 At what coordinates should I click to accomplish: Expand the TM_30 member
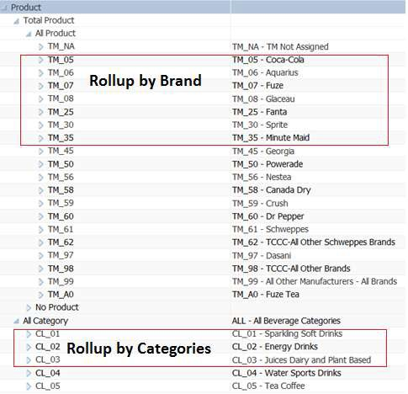coord(41,125)
